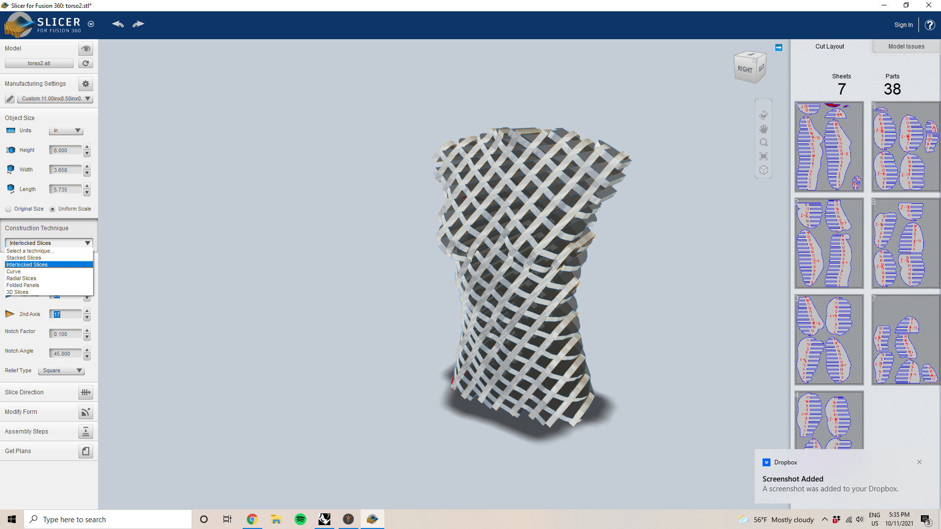The width and height of the screenshot is (941, 529).
Task: Select the zoom magnifier tool
Action: (x=764, y=143)
